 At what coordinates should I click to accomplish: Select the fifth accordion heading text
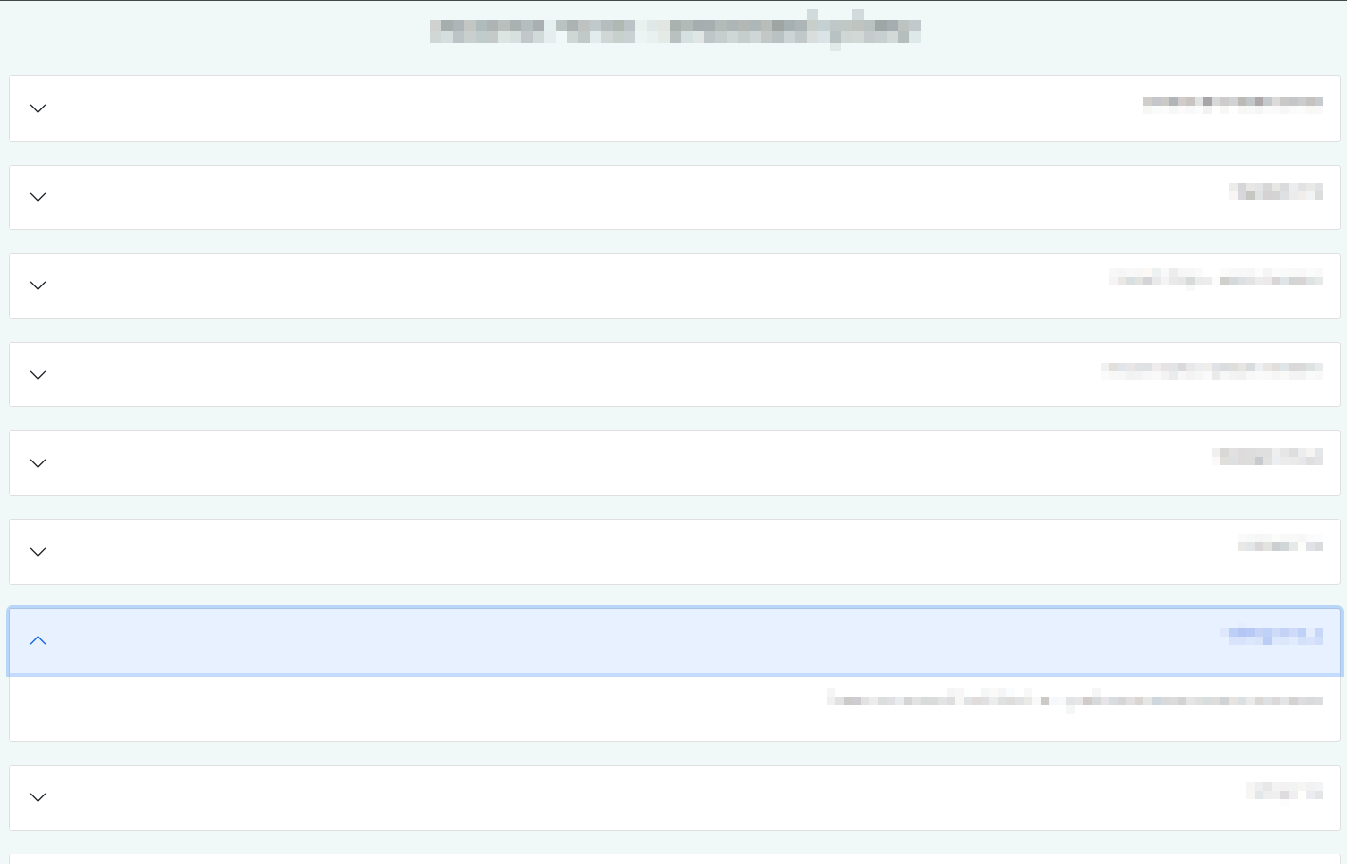[1268, 457]
